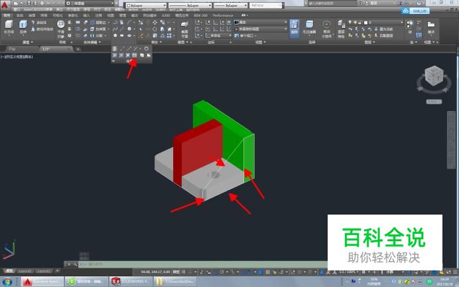
Task: Click the search field in title bar
Action: point(332,3)
